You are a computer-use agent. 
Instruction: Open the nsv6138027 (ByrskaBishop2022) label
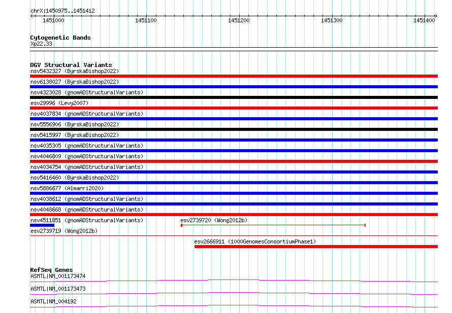tap(75, 82)
